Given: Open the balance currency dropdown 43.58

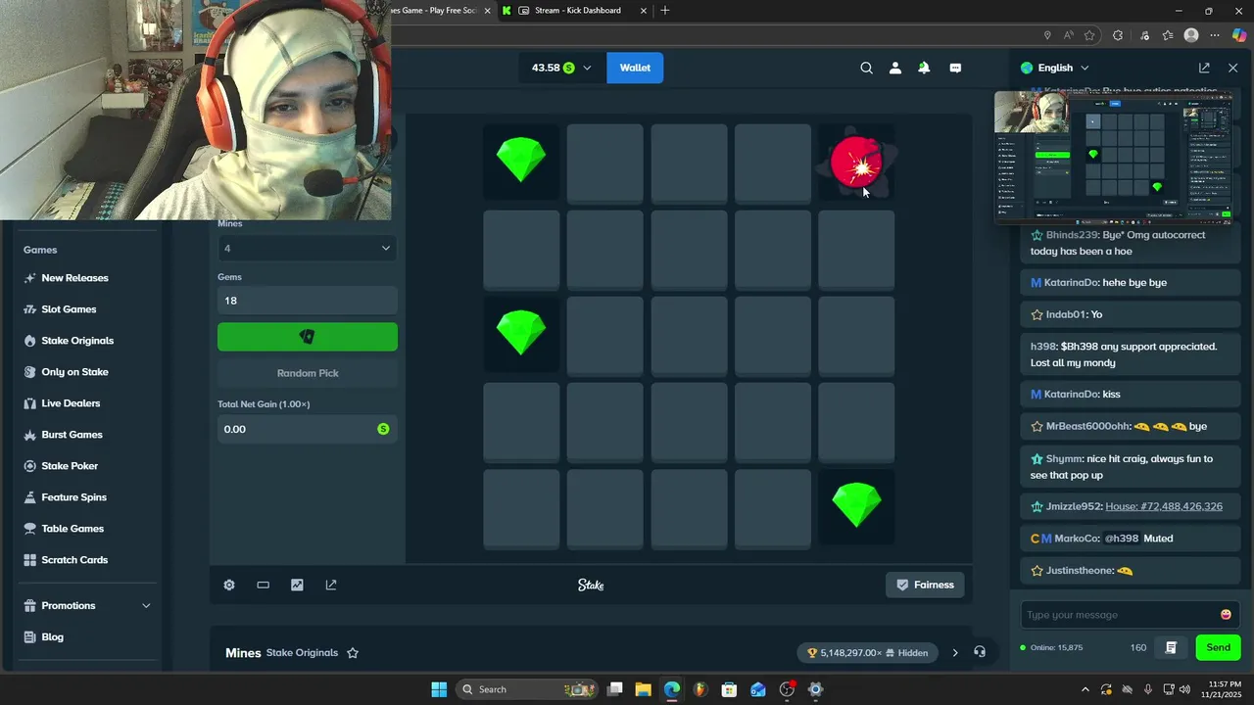Looking at the screenshot, I should coord(561,68).
